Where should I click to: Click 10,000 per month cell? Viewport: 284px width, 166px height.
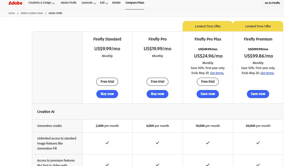(x=208, y=126)
